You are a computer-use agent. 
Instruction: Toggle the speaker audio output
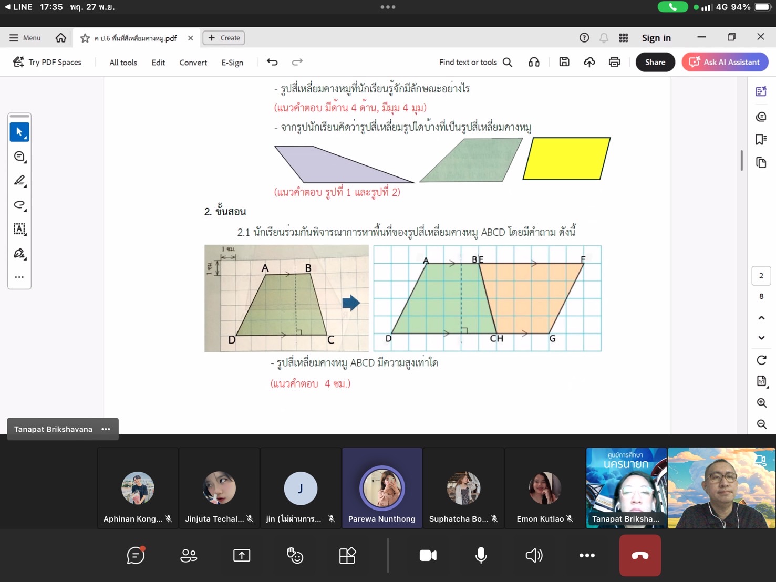pos(534,555)
